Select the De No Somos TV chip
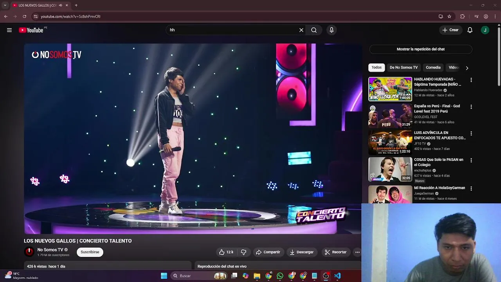This screenshot has height=282, width=501. (x=404, y=67)
